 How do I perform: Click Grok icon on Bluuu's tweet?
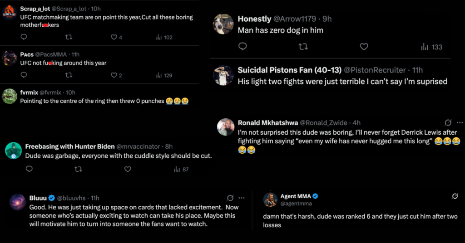[x=230, y=198]
